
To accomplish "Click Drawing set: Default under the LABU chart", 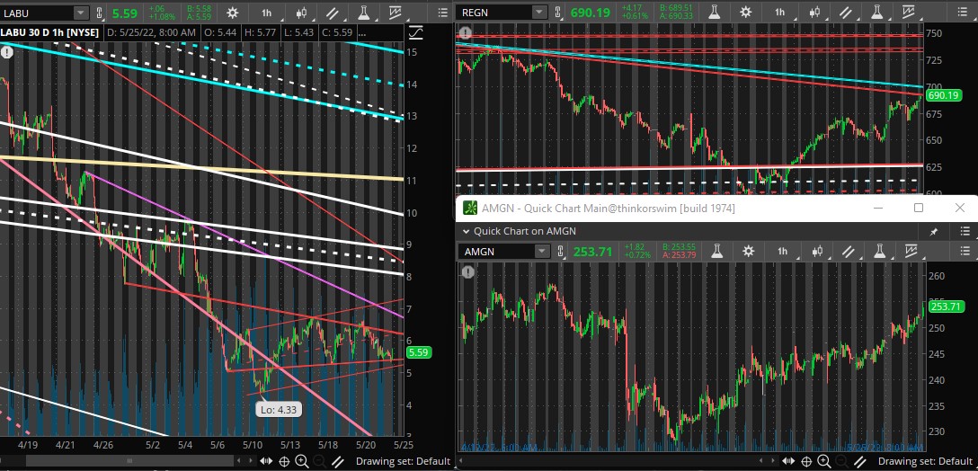I will click(403, 461).
